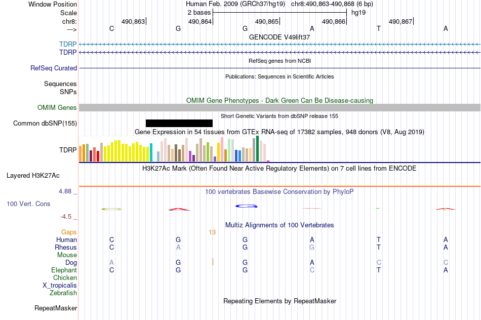481x320 pixels.
Task: Click the GTEx TDRP expression bar chart
Action: (x=174, y=149)
